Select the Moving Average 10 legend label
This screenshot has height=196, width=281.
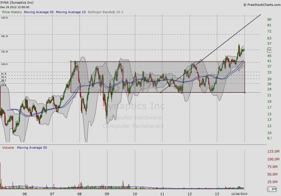[71, 12]
